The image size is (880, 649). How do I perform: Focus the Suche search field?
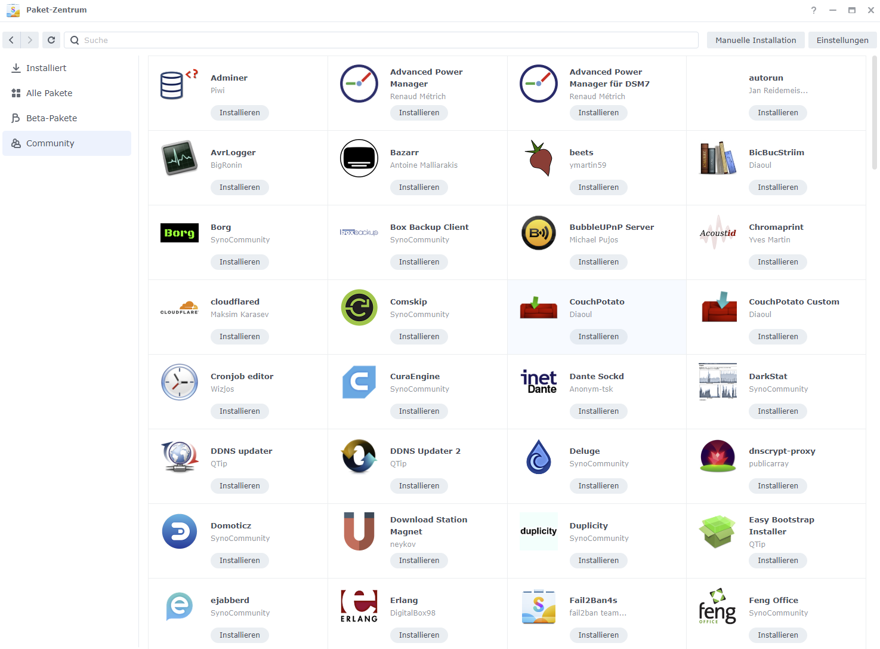click(x=381, y=40)
